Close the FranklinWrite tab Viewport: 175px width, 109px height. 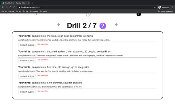[28, 3]
